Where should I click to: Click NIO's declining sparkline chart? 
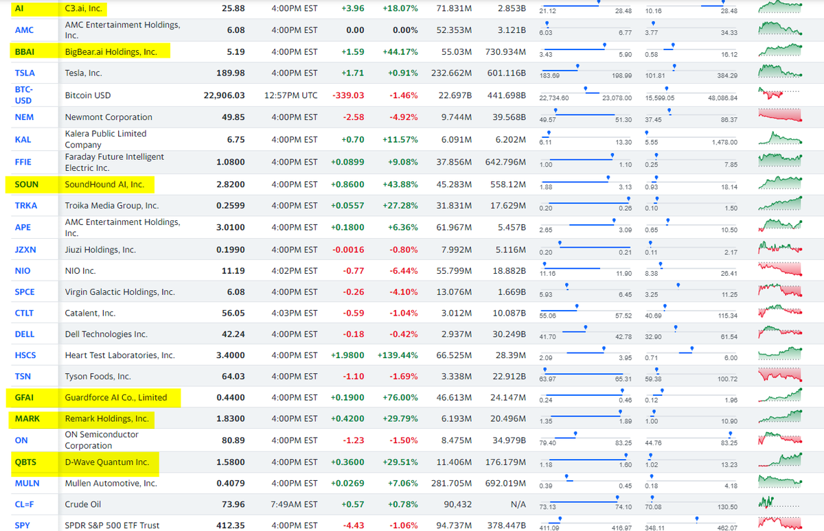[x=779, y=270]
